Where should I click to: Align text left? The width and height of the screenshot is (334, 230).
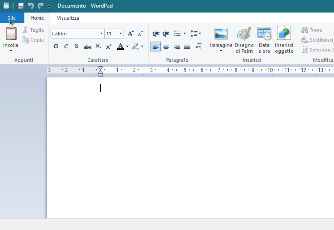pos(156,46)
